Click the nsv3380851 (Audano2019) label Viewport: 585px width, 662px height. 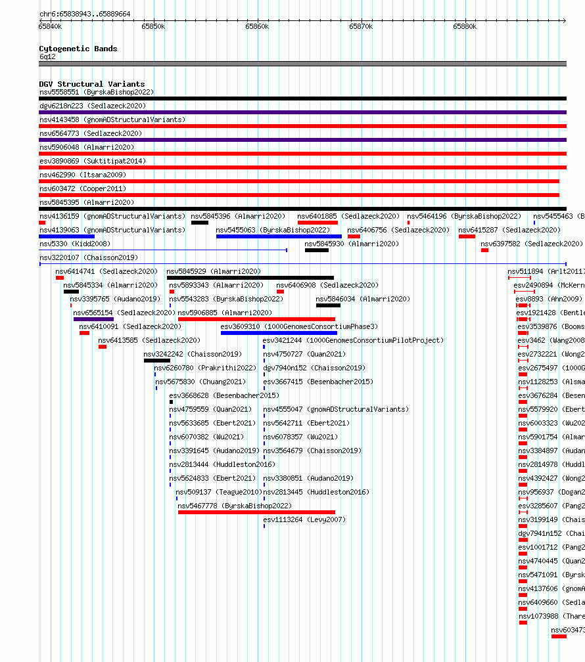(x=308, y=478)
